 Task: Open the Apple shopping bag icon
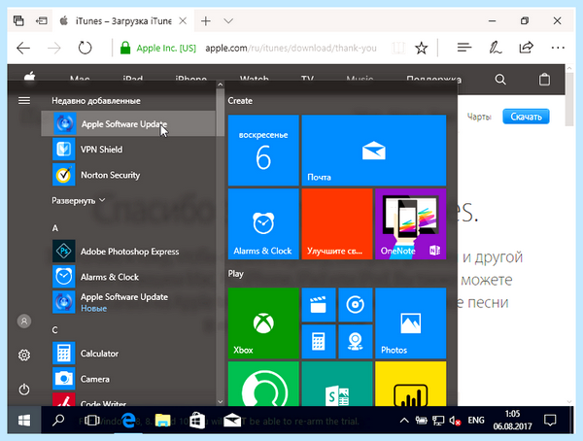coord(544,80)
